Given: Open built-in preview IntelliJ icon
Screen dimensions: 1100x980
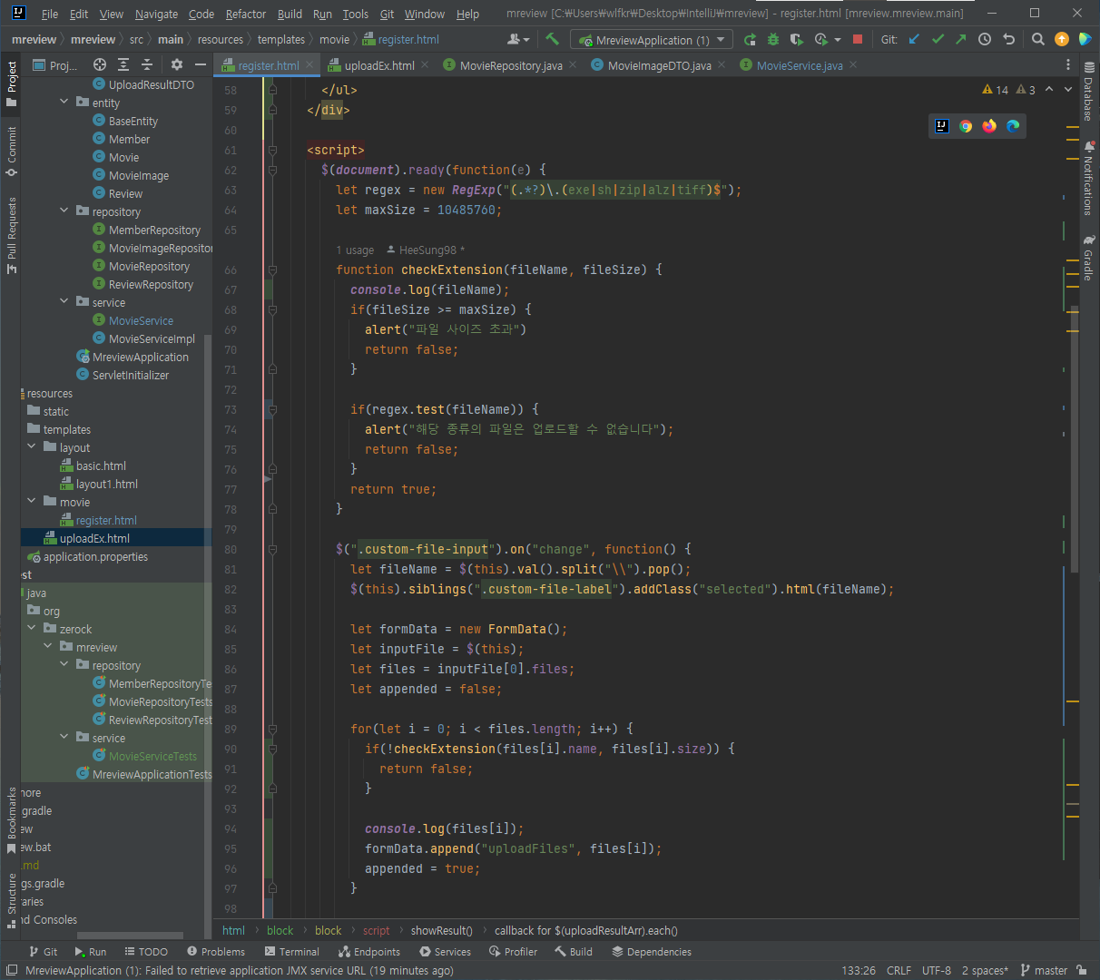Looking at the screenshot, I should pos(942,126).
